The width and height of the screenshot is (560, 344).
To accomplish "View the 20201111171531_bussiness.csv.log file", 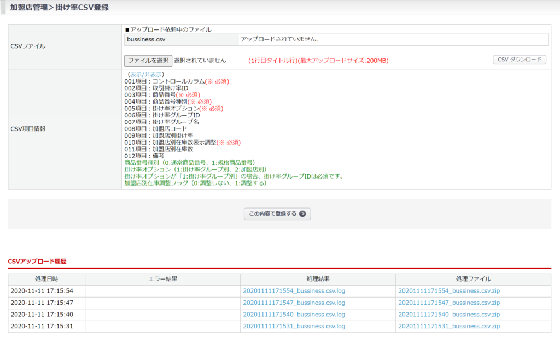I will coord(294,327).
